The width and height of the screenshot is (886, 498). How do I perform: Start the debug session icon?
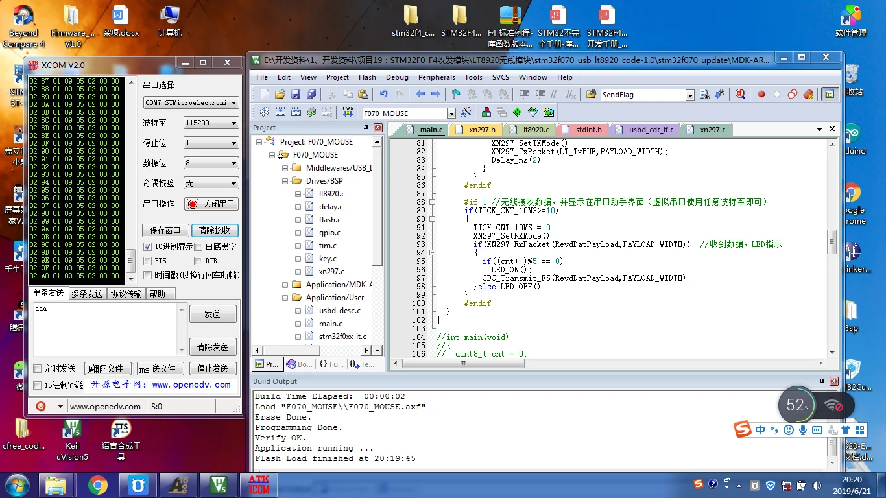(x=740, y=95)
